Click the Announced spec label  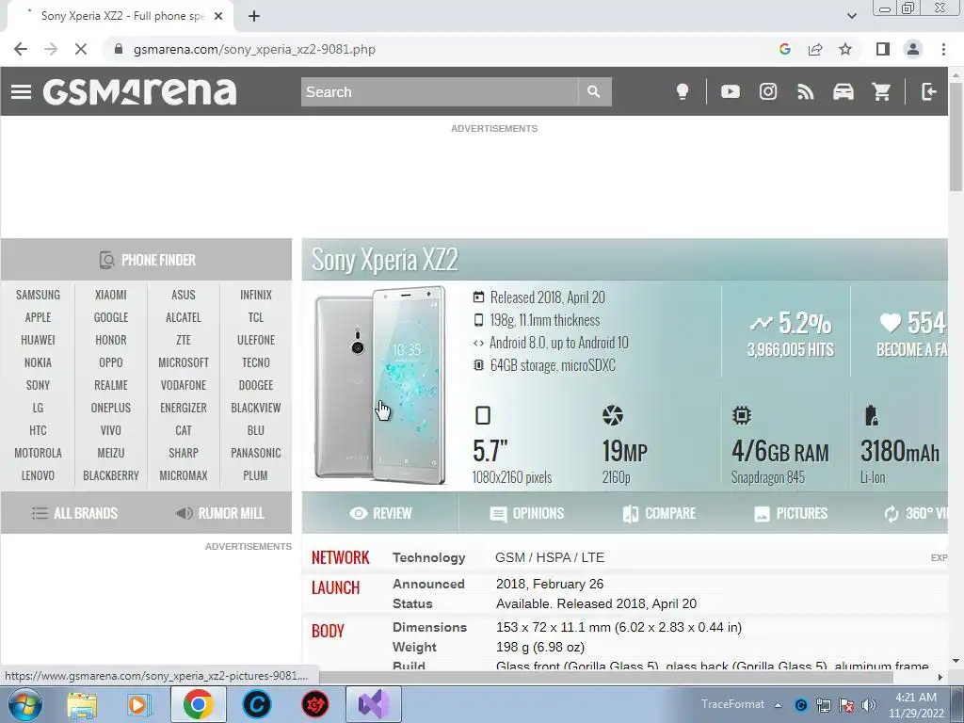click(x=428, y=584)
